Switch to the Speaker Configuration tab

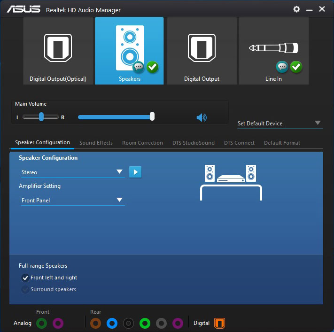tap(42, 142)
